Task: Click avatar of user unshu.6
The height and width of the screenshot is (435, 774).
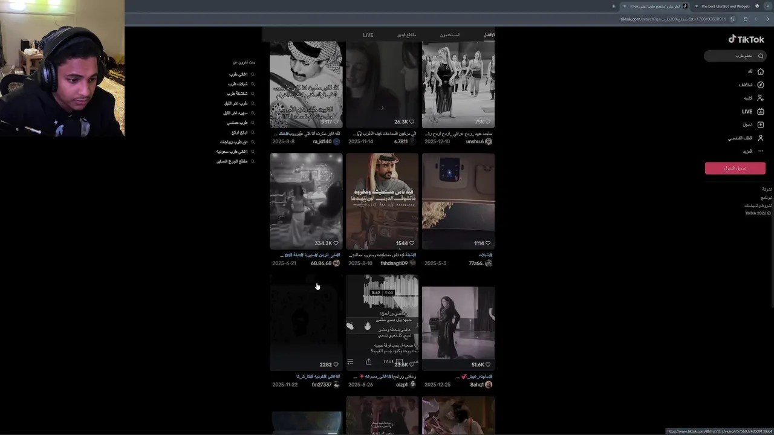Action: point(489,141)
